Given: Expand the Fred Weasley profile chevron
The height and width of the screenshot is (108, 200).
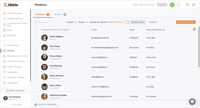Looking at the screenshot, I should coord(27,98).
